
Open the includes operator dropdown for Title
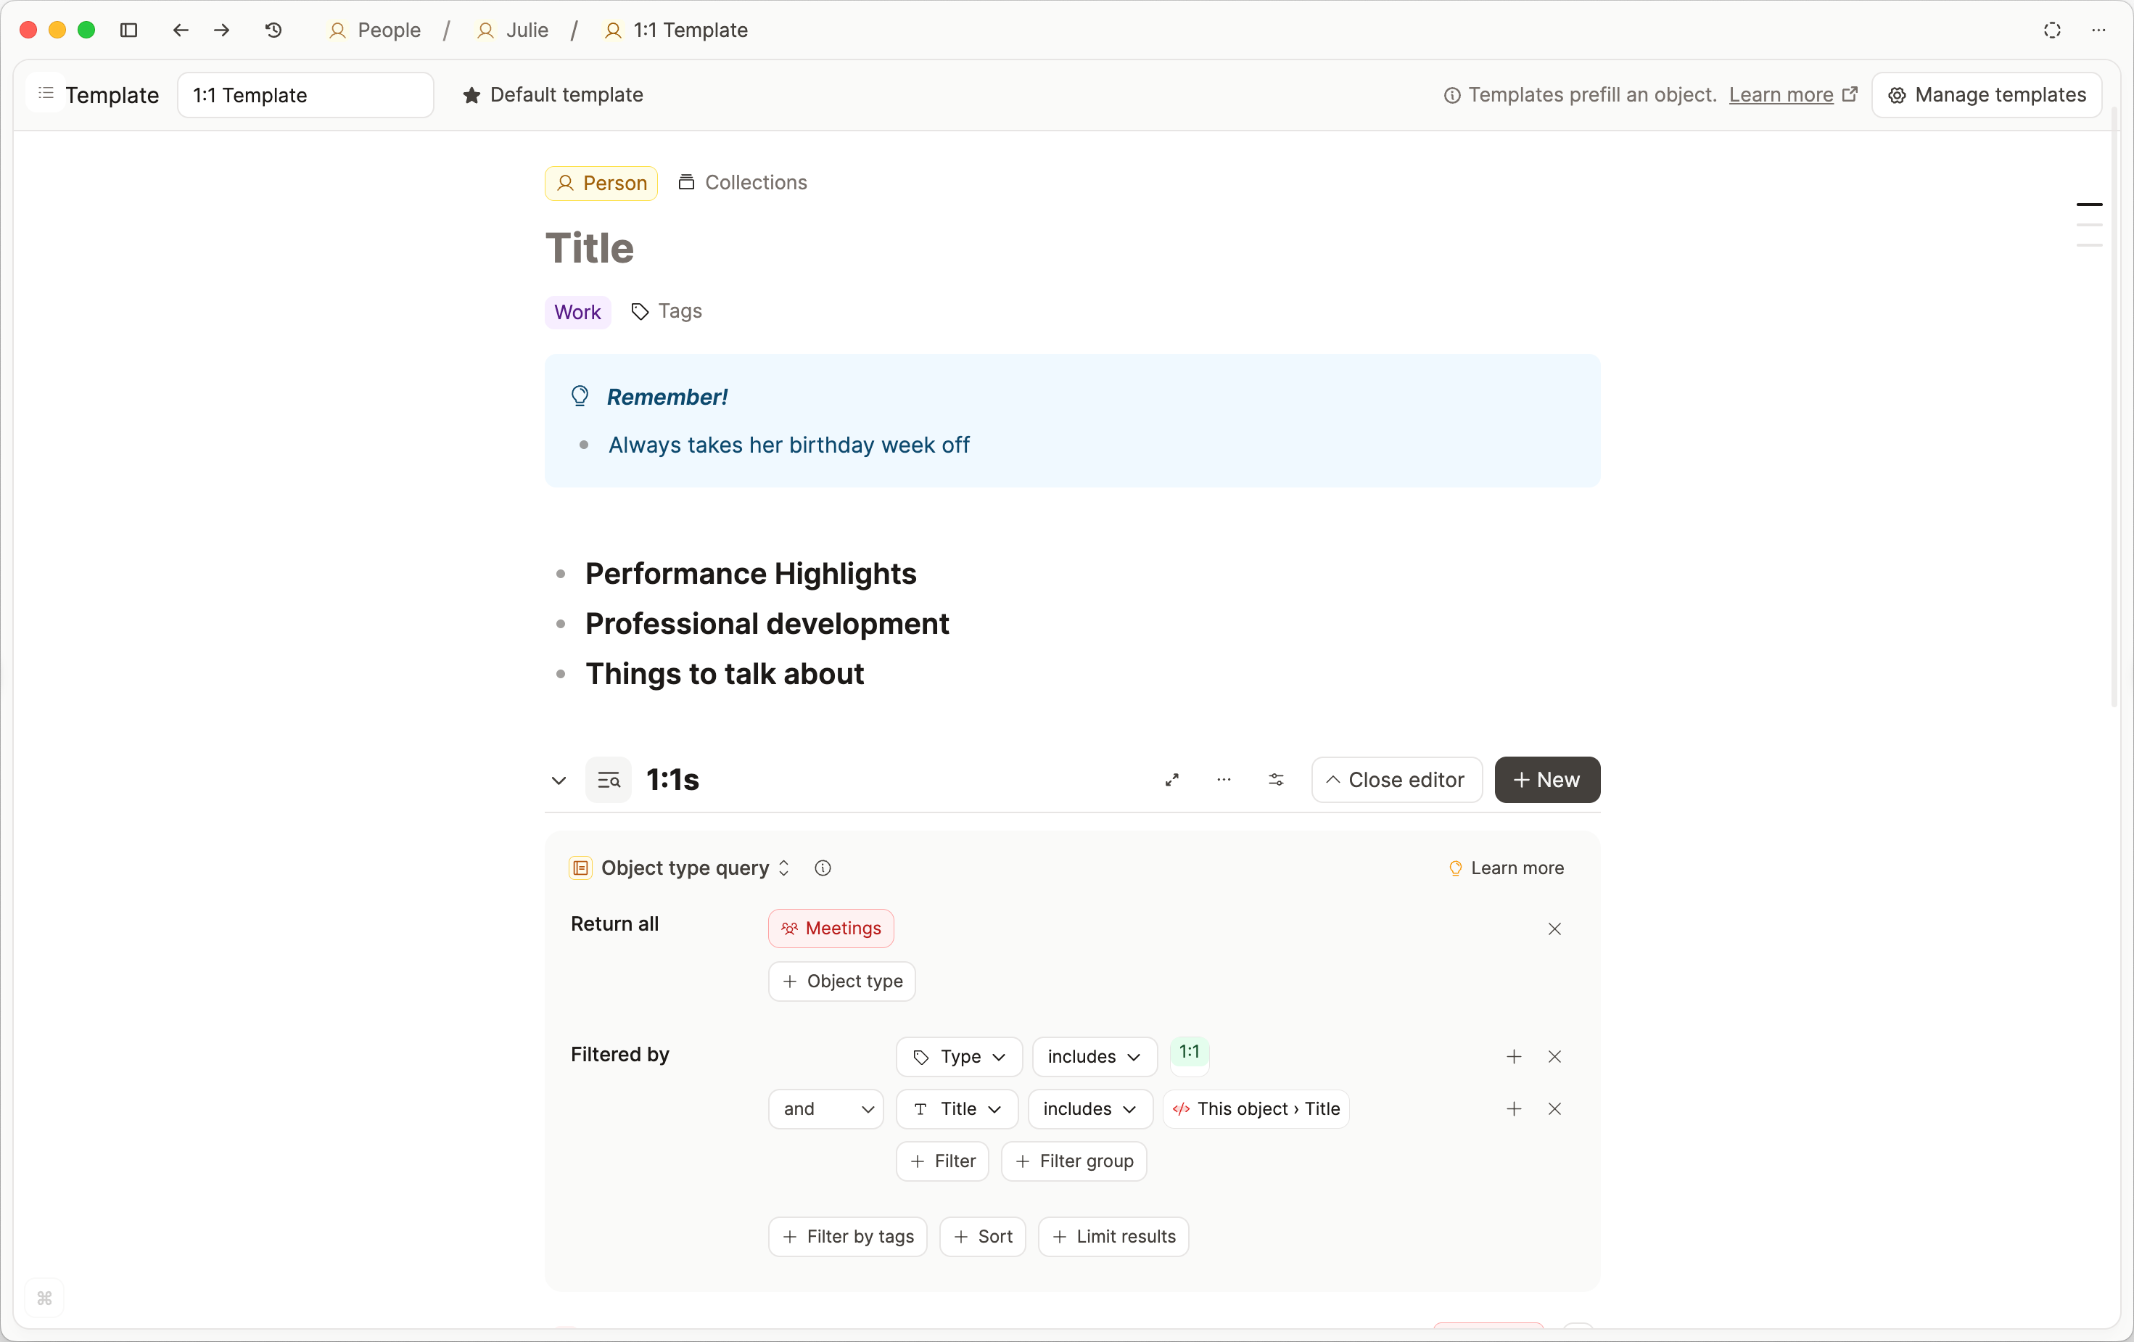[x=1089, y=1109]
